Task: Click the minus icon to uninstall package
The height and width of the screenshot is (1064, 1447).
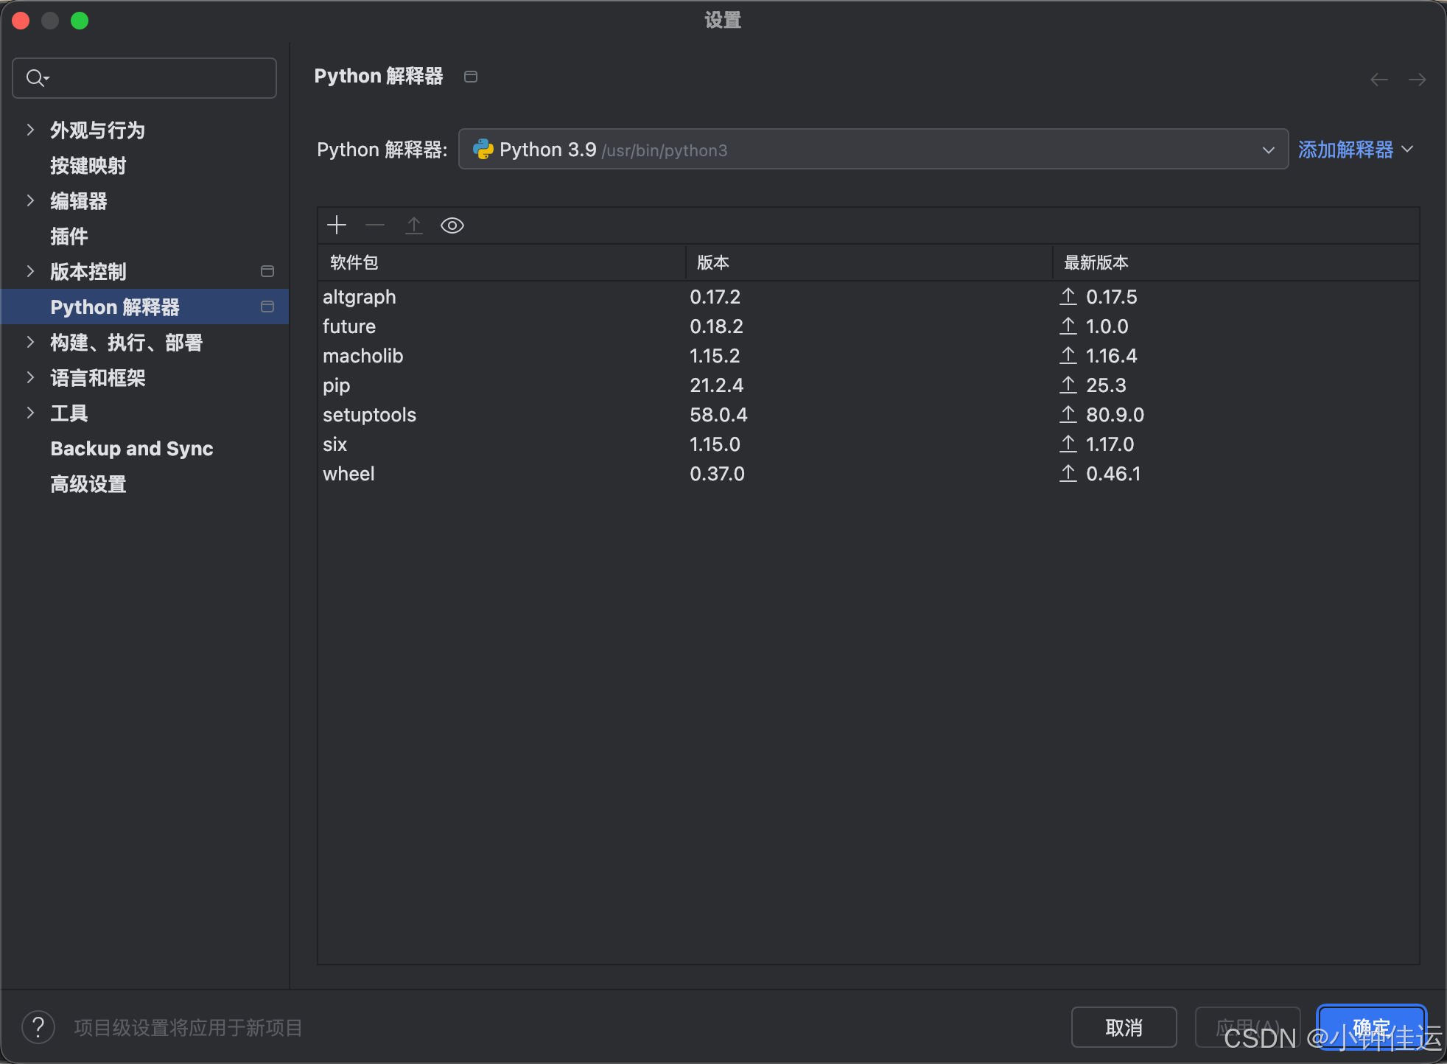Action: tap(375, 225)
